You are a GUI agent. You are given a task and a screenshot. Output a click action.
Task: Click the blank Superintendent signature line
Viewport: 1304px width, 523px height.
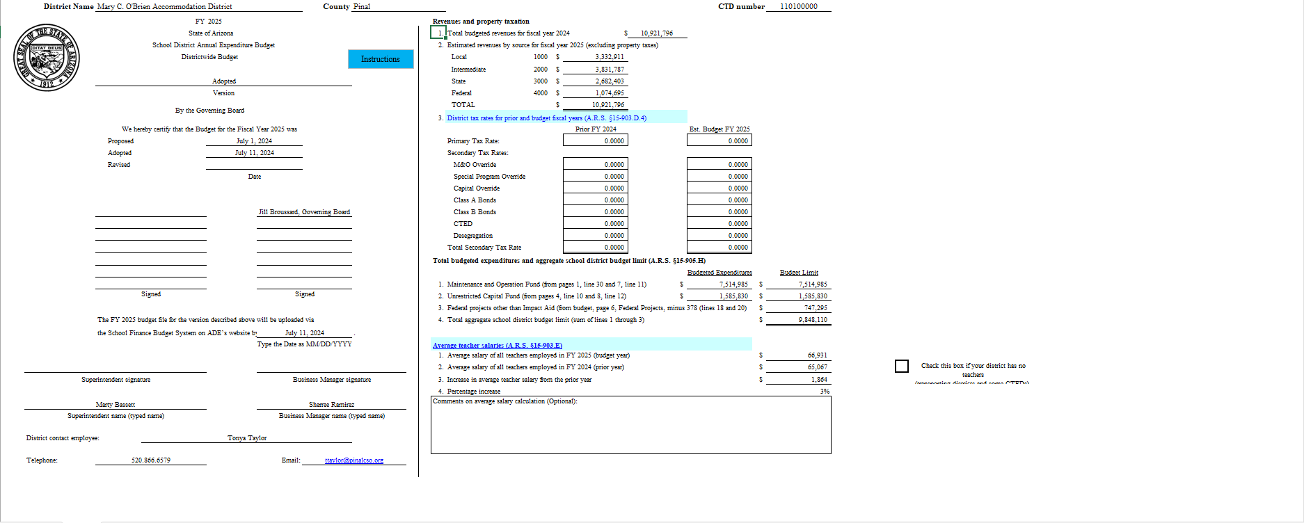[116, 367]
